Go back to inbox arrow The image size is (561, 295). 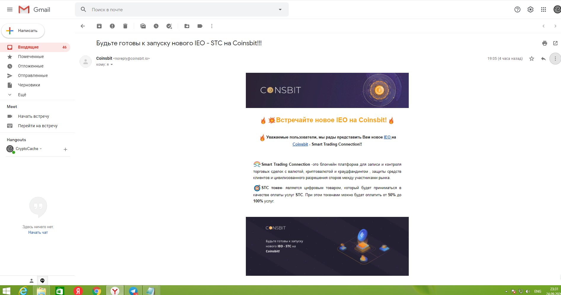(83, 26)
